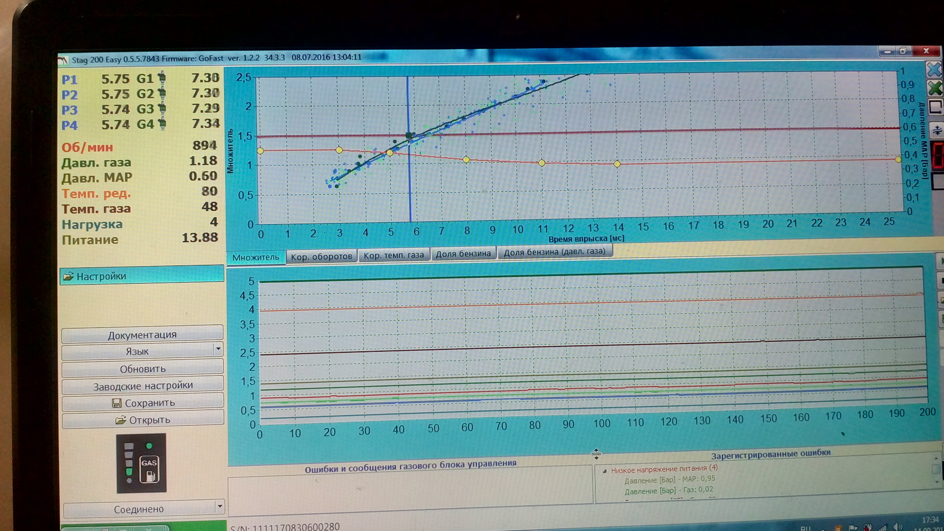
Task: Click the panel splitter arrows icon above errors
Action: 596,453
